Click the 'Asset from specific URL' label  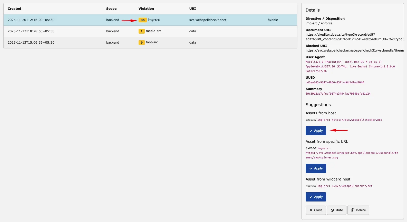[327, 142]
